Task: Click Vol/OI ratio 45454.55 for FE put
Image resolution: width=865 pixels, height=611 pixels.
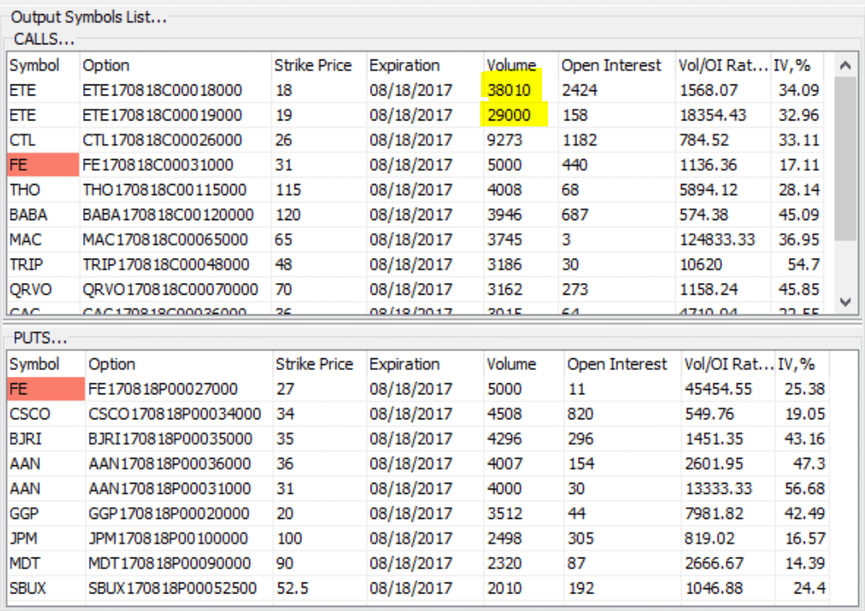Action: [x=719, y=389]
